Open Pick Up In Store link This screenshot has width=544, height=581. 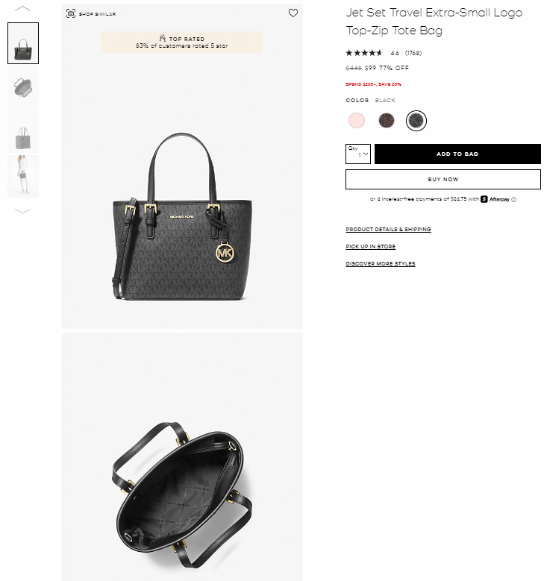coord(370,246)
